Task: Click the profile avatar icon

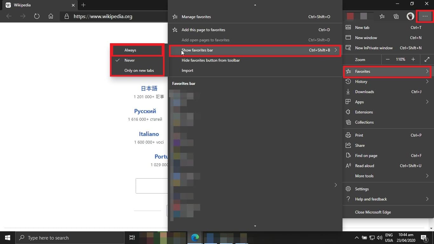Action: click(410, 16)
